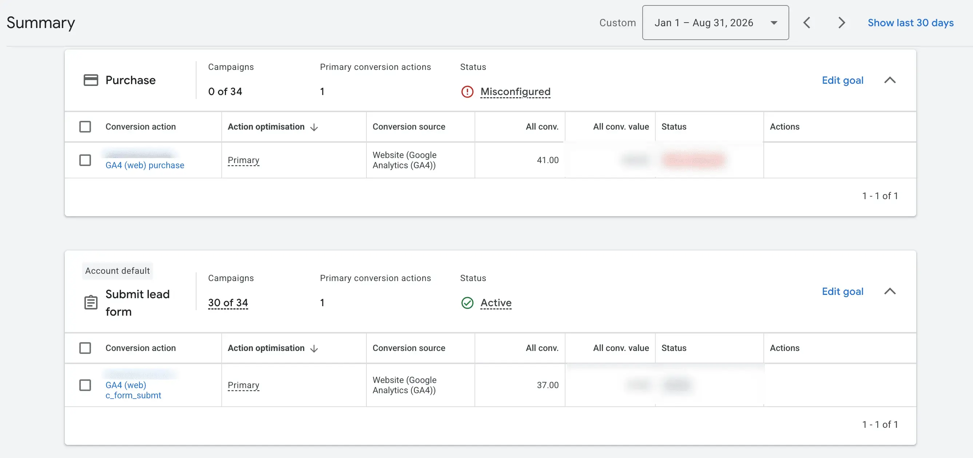
Task: Click the Submit lead form clipboard icon
Action: [x=91, y=302]
